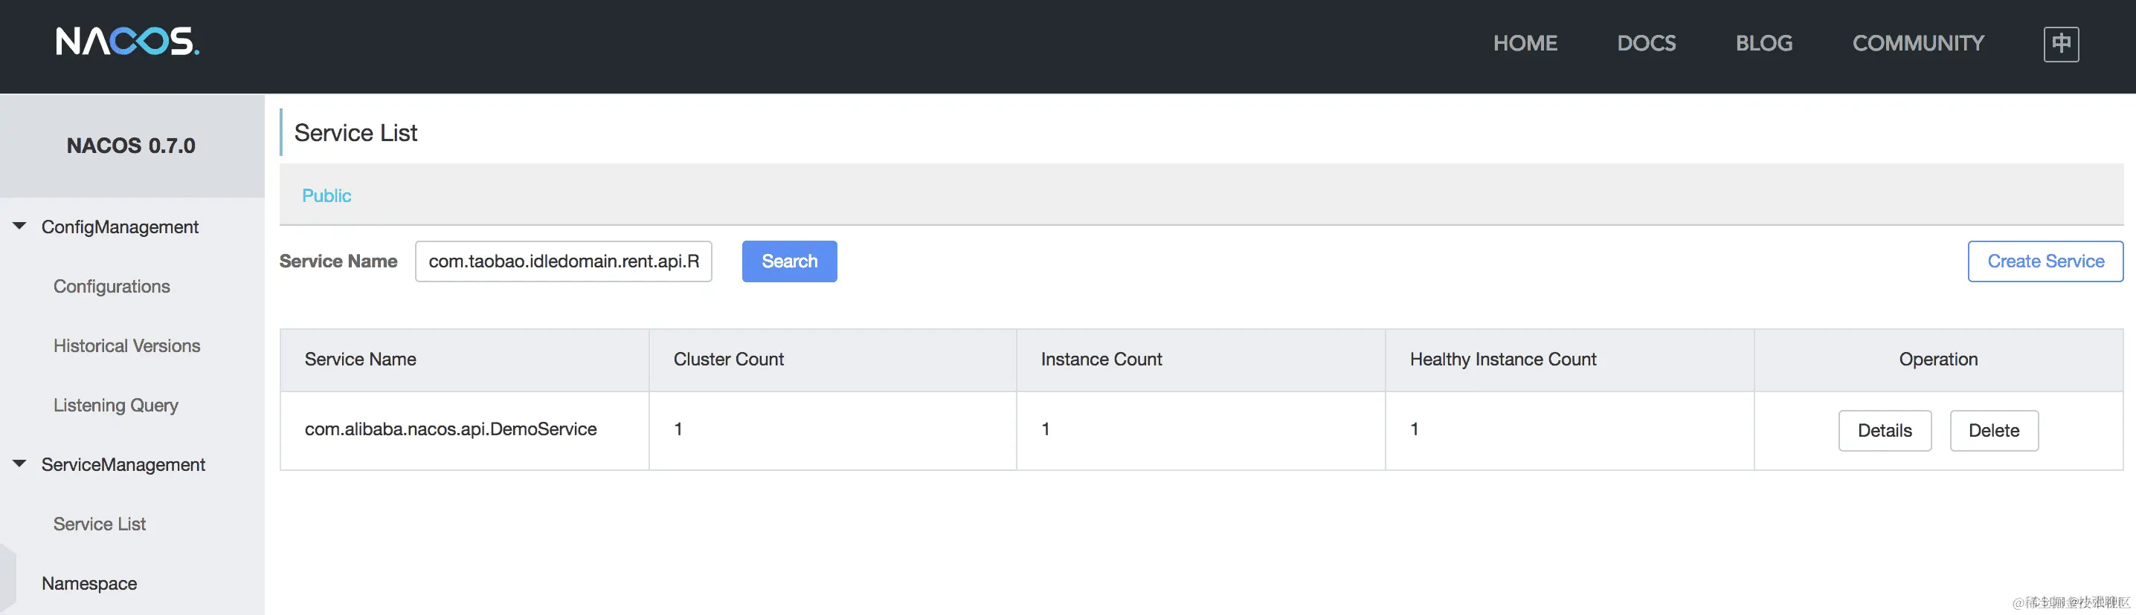Collapse the ServiceManagement arrow

click(20, 463)
